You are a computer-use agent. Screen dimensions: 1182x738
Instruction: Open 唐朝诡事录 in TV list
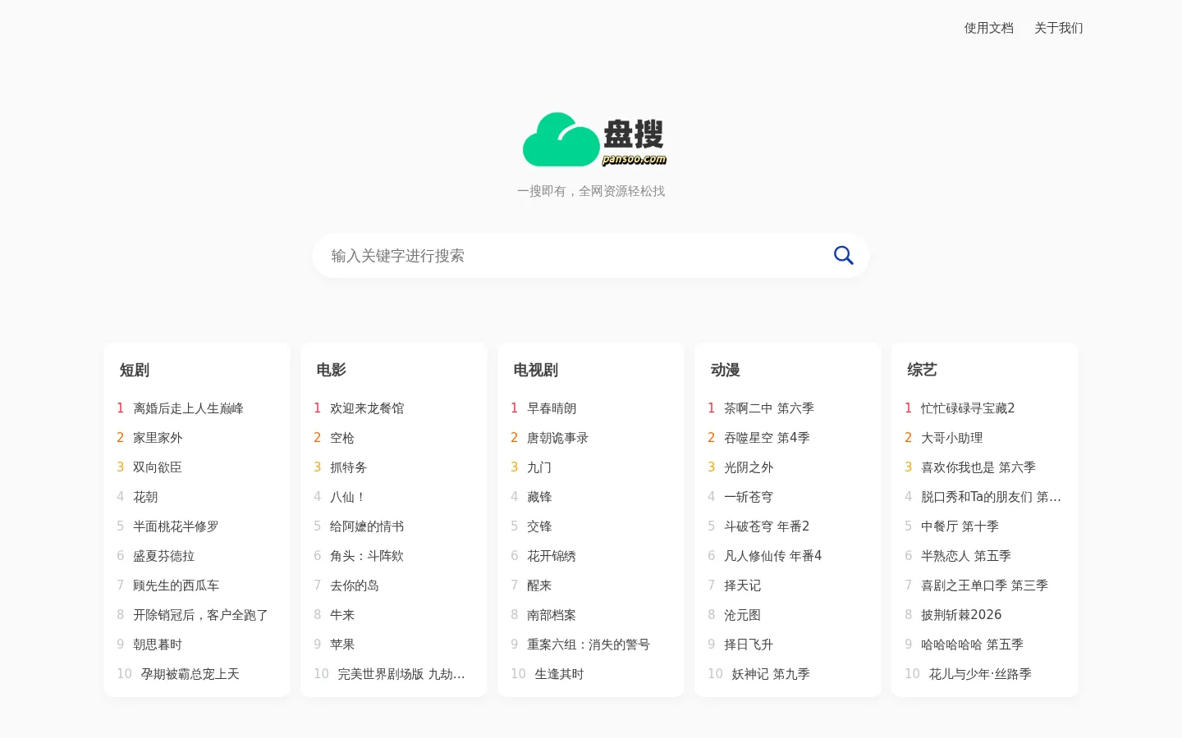[x=557, y=438]
